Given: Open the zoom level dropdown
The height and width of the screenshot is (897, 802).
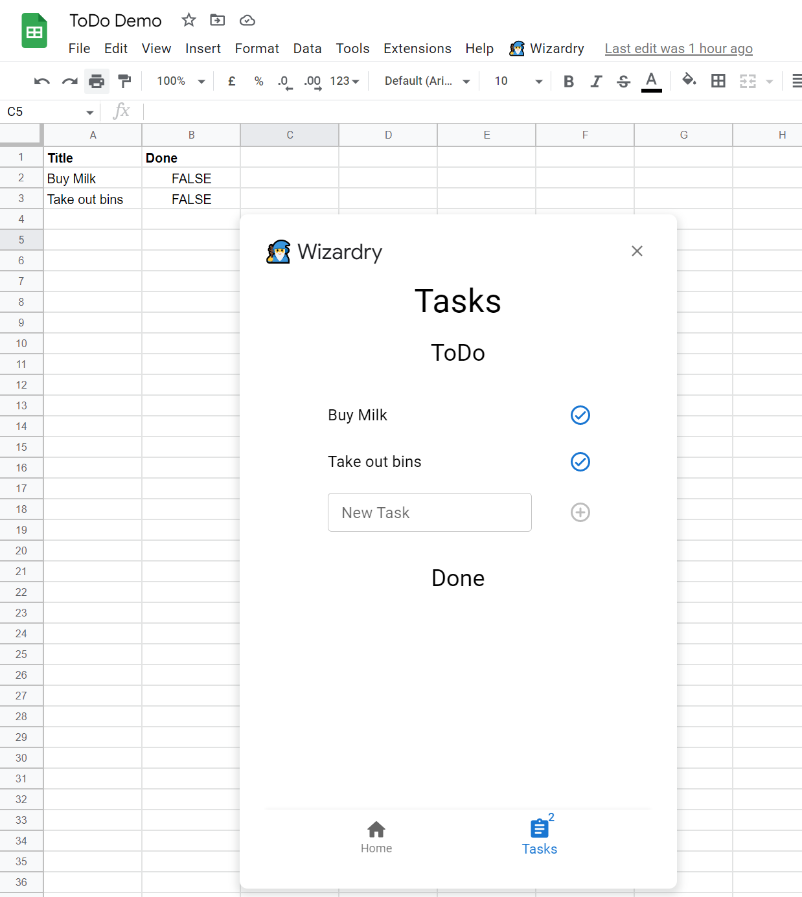Looking at the screenshot, I should tap(201, 81).
